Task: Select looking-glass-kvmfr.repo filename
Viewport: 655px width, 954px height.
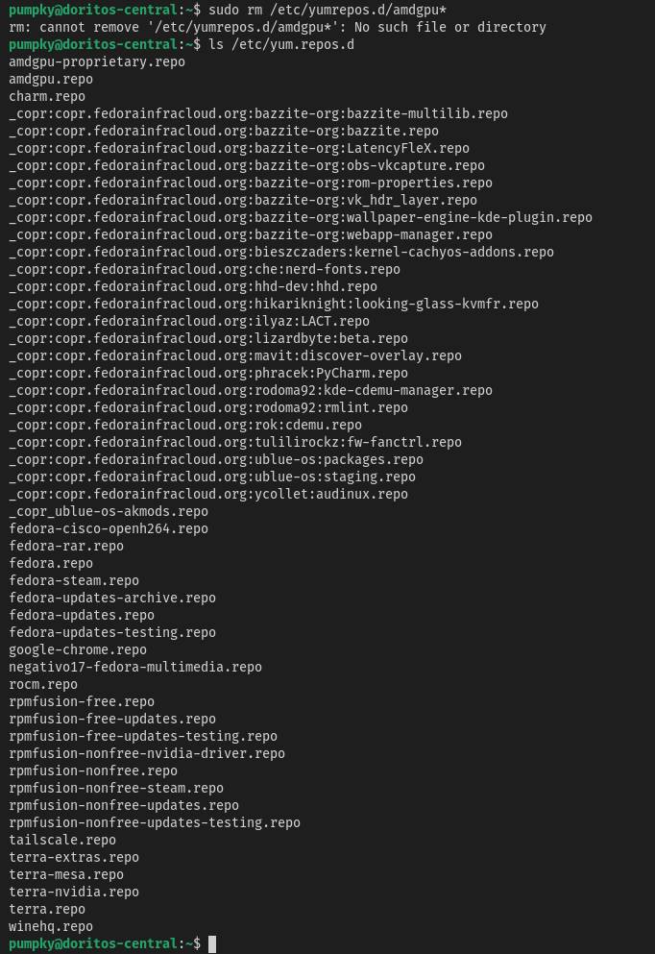Action: [274, 305]
